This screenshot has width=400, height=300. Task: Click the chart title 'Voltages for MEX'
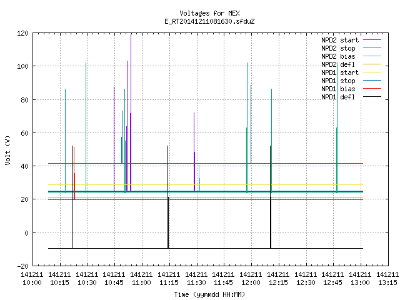click(x=209, y=13)
